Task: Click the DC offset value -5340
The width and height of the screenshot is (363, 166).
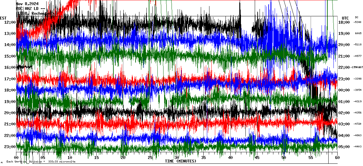Action: tap(358, 22)
